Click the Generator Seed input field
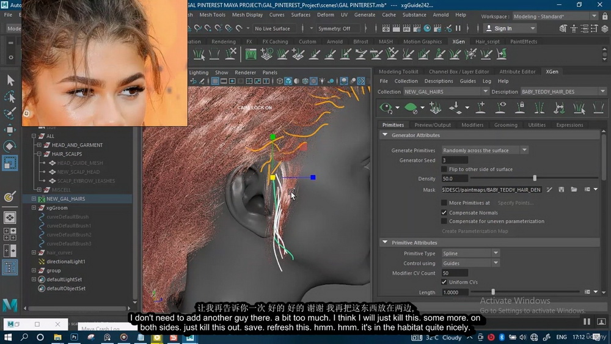Screen dimensions: 611x344 pyautogui.click(x=455, y=160)
